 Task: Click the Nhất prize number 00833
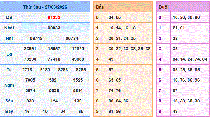click(54, 28)
